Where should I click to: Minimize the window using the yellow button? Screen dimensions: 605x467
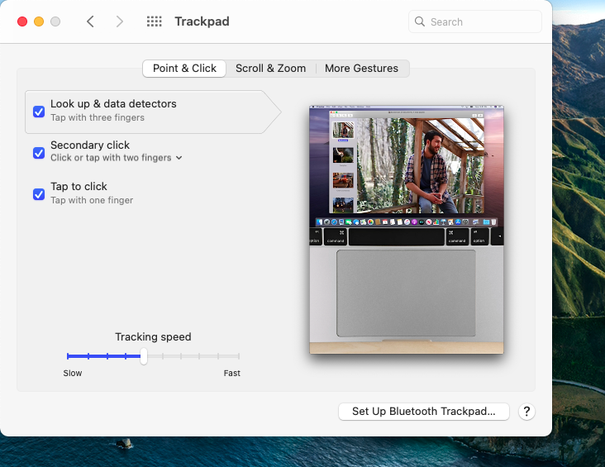pyautogui.click(x=39, y=21)
